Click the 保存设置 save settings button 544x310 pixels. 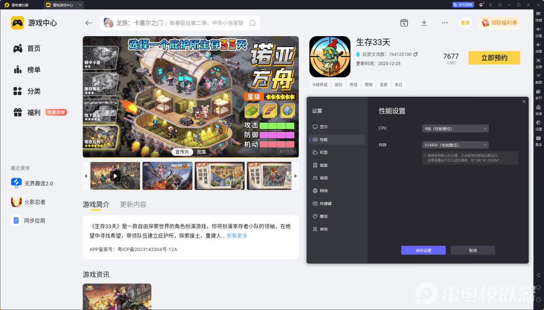(x=423, y=250)
